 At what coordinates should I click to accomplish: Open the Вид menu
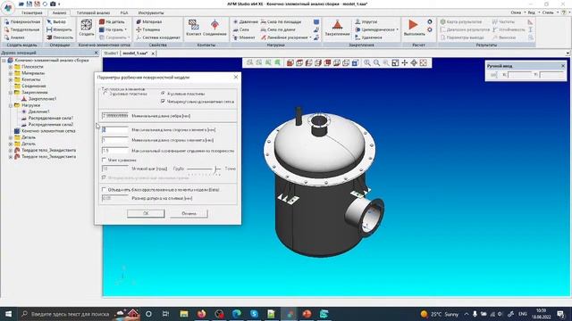(x=532, y=12)
